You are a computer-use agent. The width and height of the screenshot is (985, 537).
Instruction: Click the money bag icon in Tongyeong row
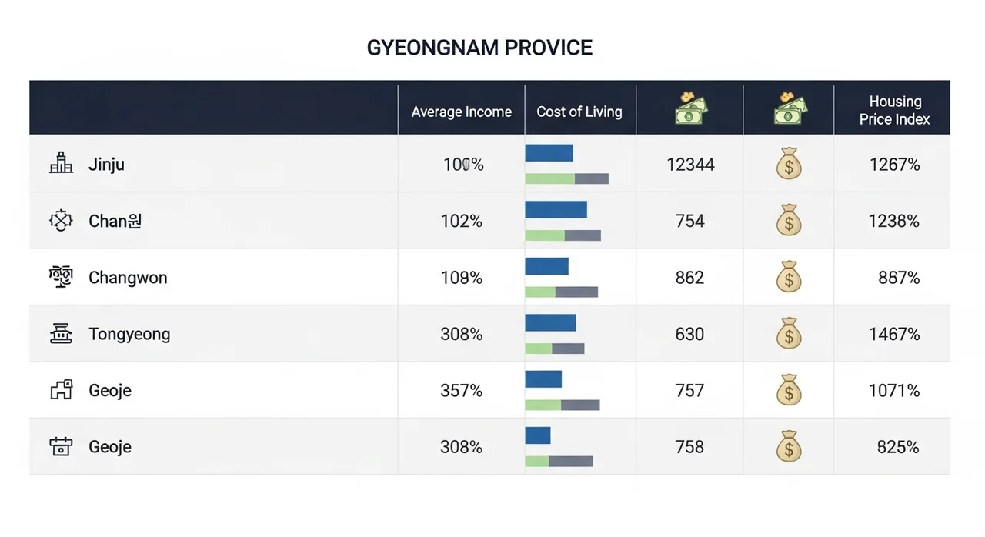(x=789, y=334)
